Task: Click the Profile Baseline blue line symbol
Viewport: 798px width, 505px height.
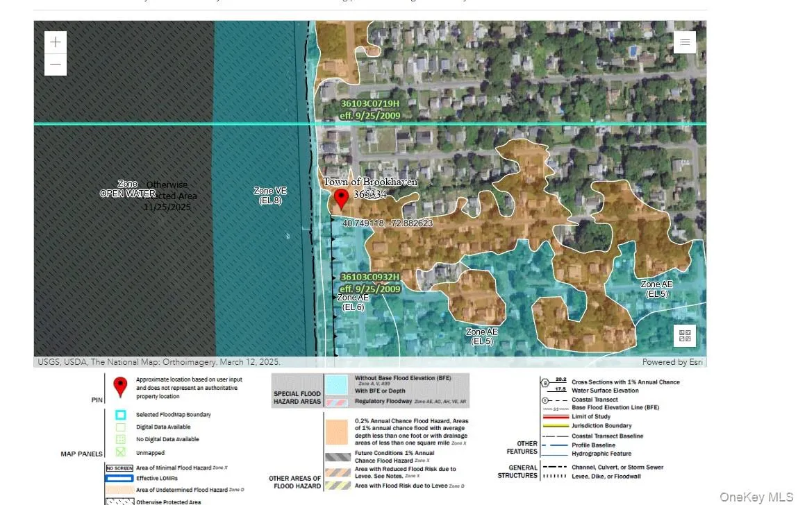Action: [x=555, y=445]
